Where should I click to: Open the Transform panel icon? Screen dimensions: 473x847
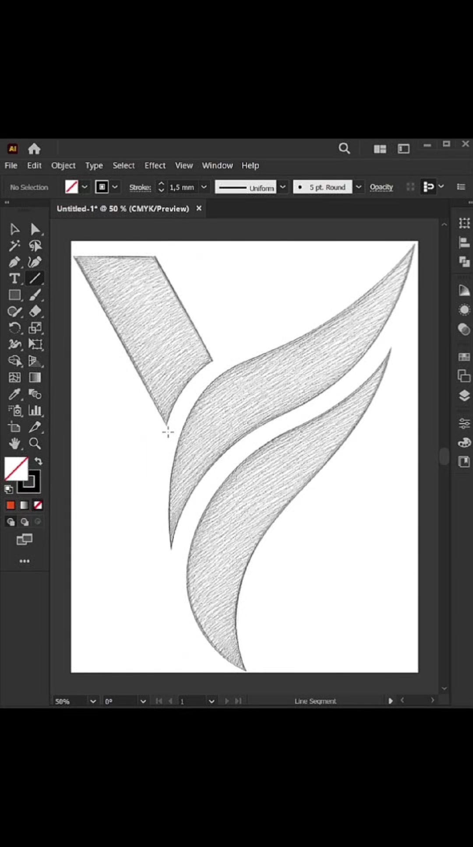[x=464, y=223]
